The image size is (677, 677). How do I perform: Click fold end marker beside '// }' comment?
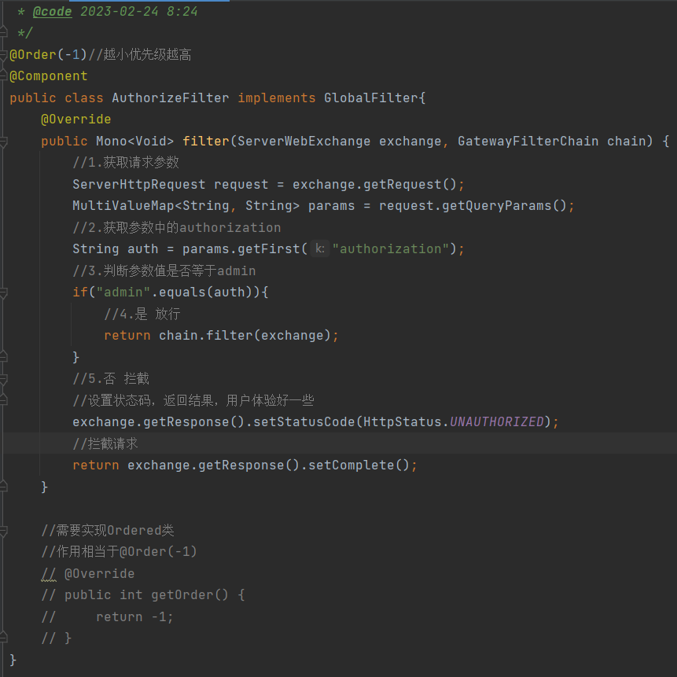(3, 638)
